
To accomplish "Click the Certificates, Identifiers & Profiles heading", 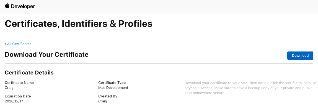I will click(79, 24).
